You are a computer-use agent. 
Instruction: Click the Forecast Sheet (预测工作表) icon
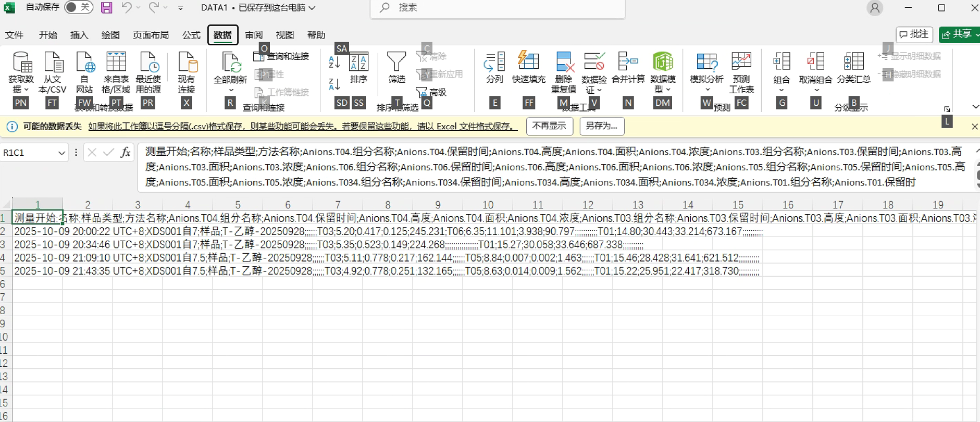pyautogui.click(x=741, y=63)
